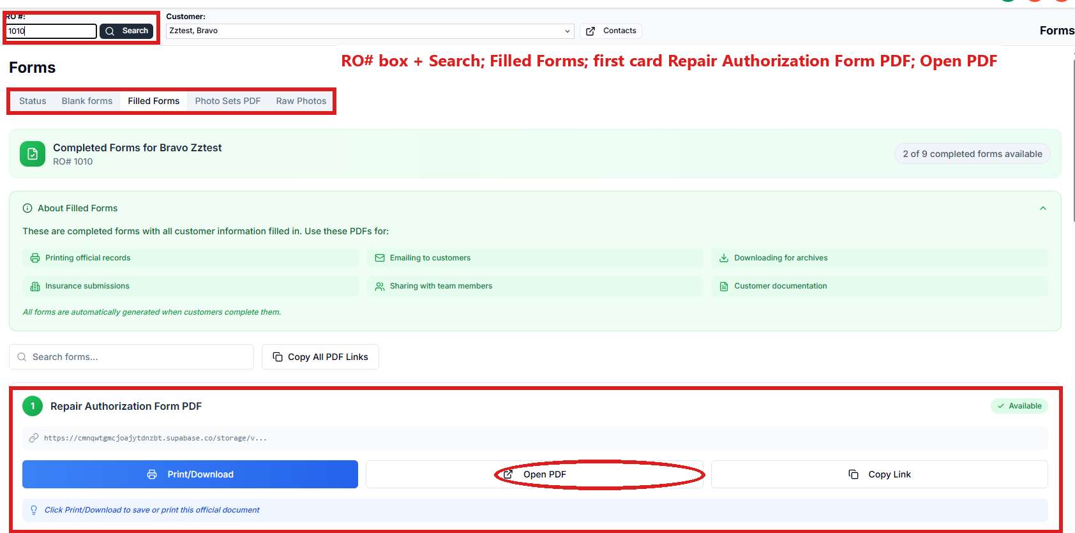Image resolution: width=1075 pixels, height=533 pixels.
Task: Click Copy Link button for Repair Authorization Form
Action: coord(880,474)
